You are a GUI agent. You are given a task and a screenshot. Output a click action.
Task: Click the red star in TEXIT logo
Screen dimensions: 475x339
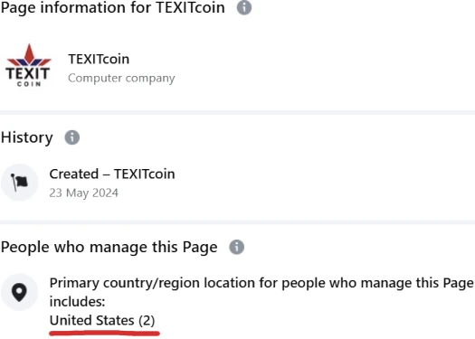[29, 54]
